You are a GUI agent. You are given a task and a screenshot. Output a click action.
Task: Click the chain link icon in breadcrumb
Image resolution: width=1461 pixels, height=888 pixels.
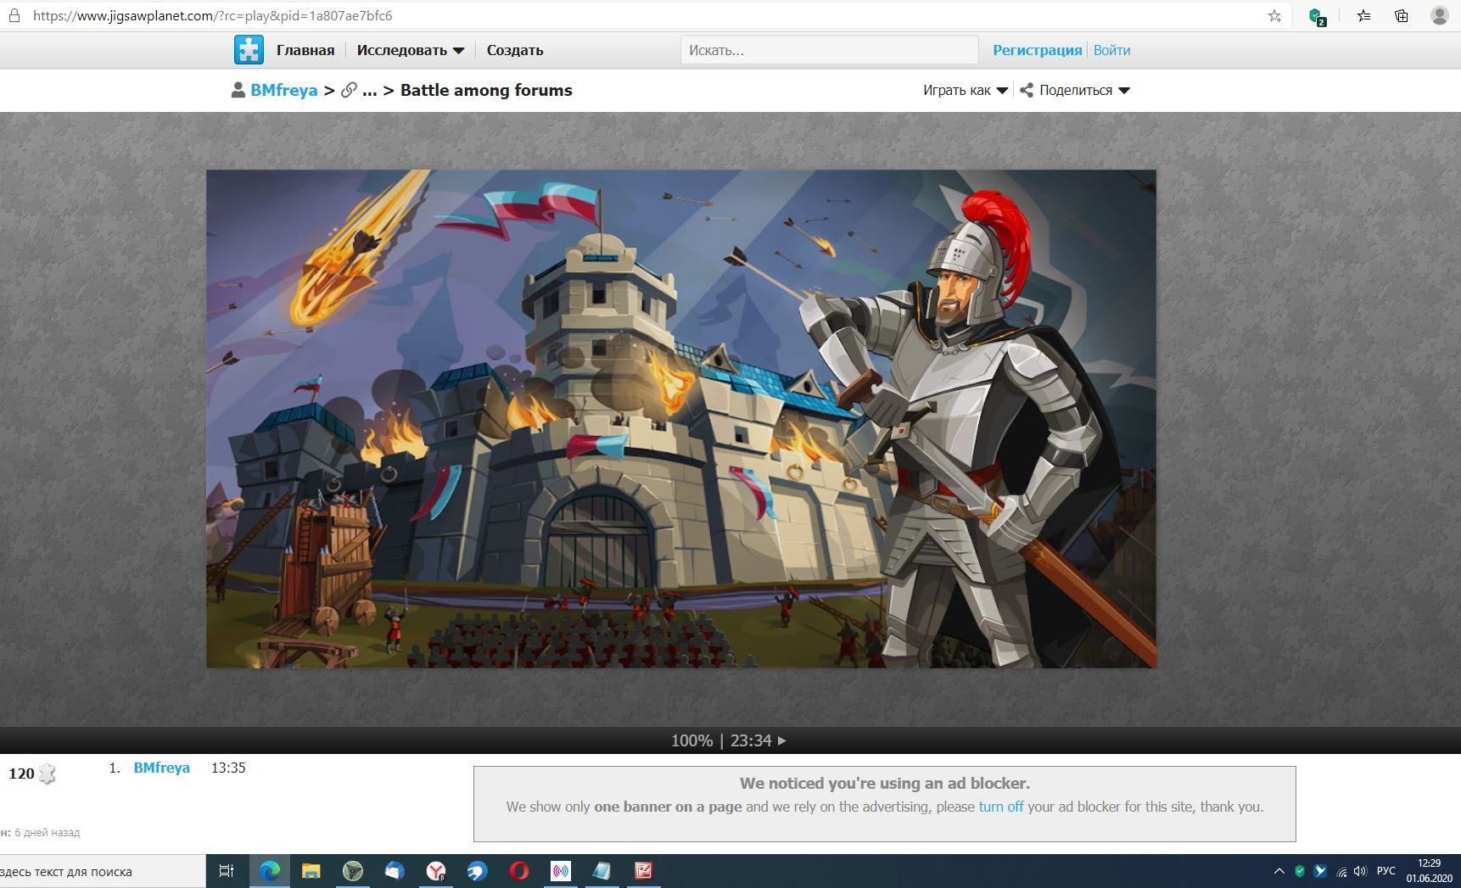pos(349,90)
